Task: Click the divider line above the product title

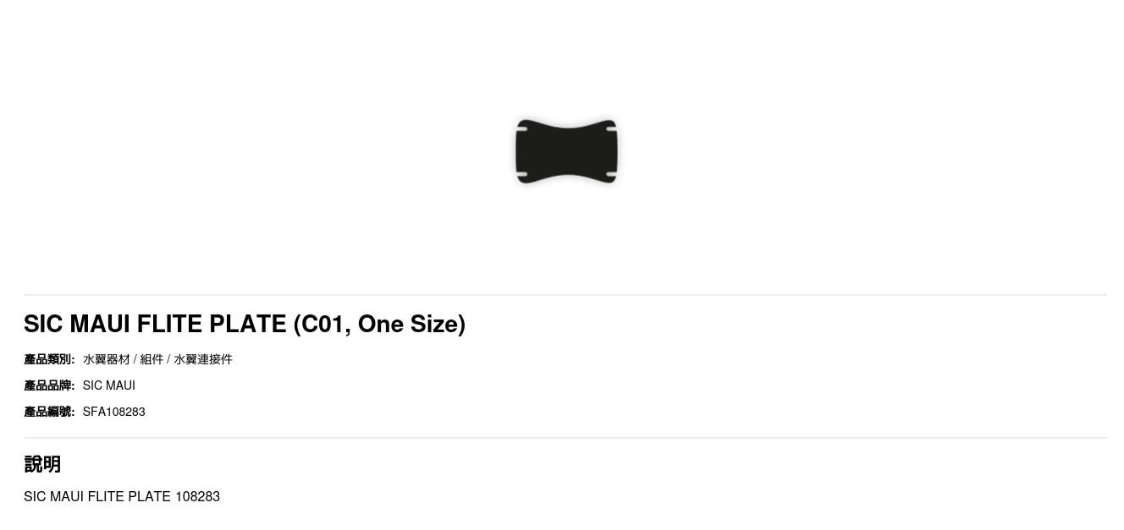Action: tap(565, 295)
